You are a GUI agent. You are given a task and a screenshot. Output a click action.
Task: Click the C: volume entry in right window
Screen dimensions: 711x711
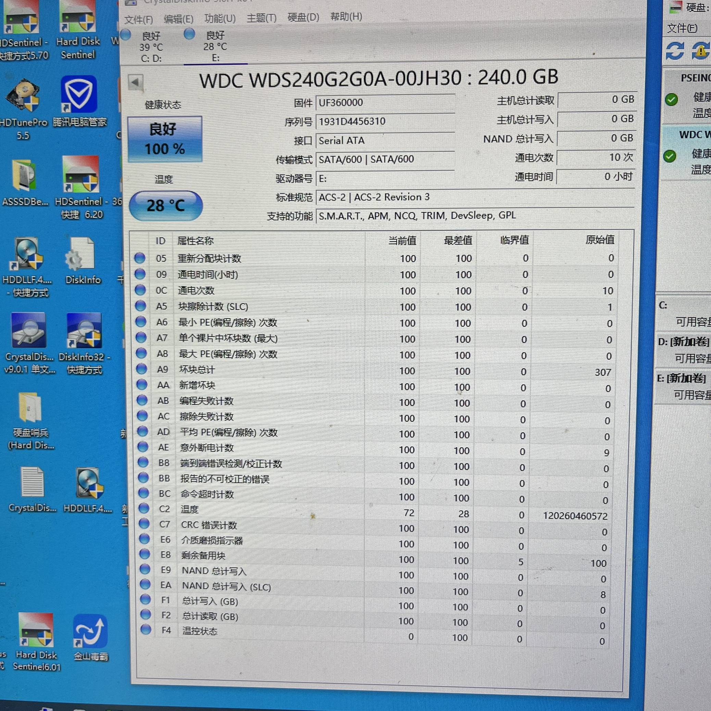coord(684,314)
